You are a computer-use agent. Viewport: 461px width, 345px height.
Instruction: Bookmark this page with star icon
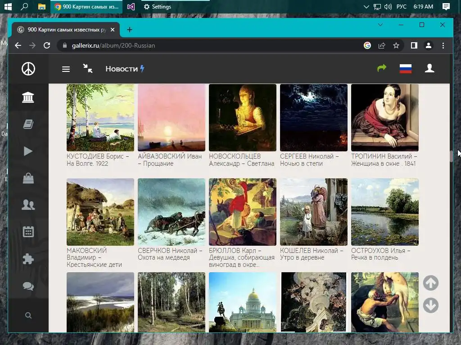[396, 45]
